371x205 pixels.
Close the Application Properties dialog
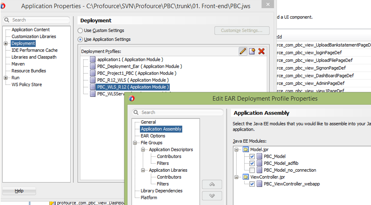tap(268, 4)
